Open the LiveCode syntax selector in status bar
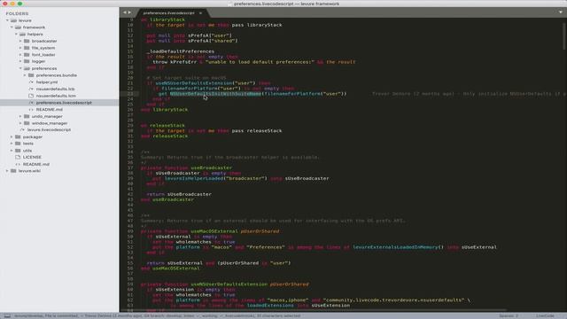 coord(545,315)
